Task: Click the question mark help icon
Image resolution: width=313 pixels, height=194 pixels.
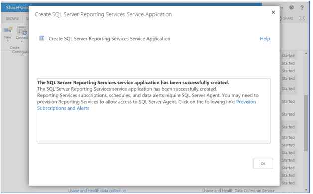Action: pyautogui.click(x=302, y=8)
